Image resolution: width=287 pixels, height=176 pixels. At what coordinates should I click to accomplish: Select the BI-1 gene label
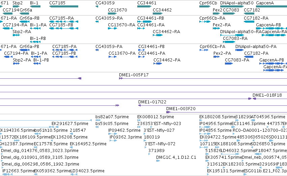(34, 3)
